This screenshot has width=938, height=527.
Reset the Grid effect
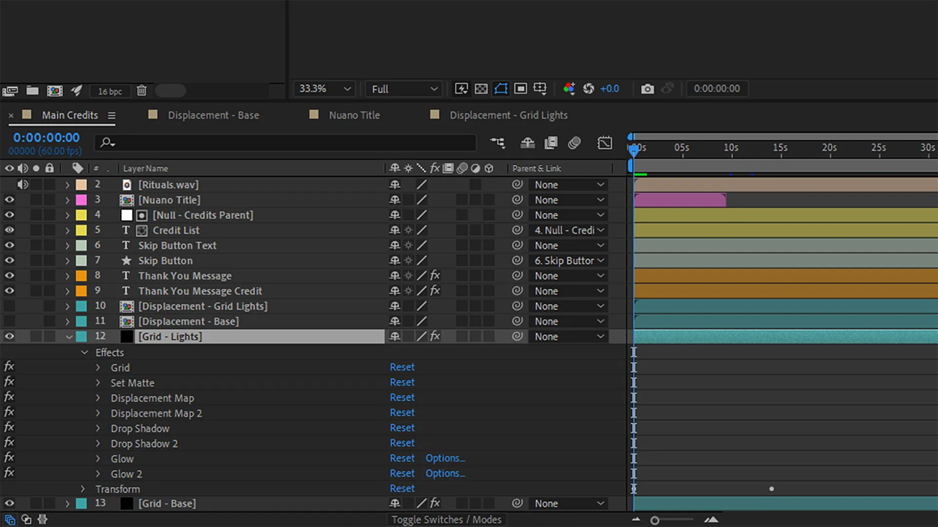click(402, 367)
